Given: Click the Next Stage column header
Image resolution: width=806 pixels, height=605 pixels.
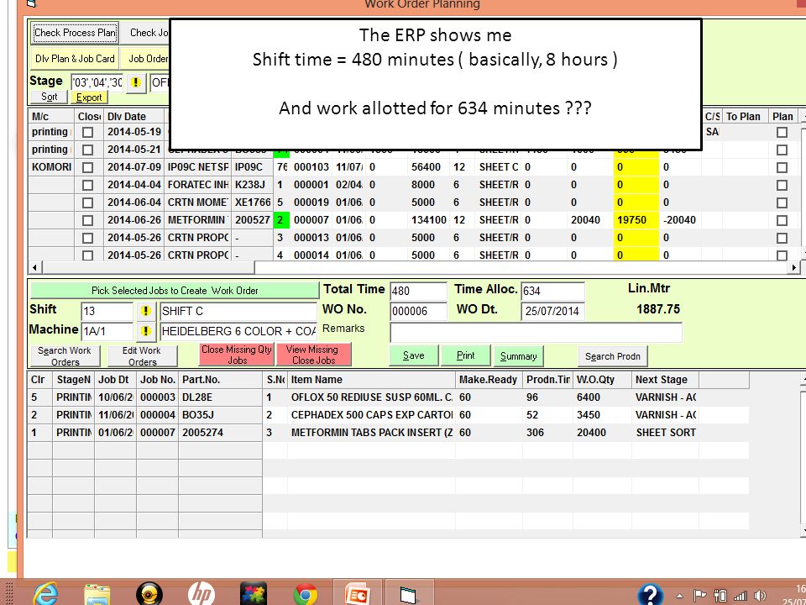Looking at the screenshot, I should coord(665,380).
